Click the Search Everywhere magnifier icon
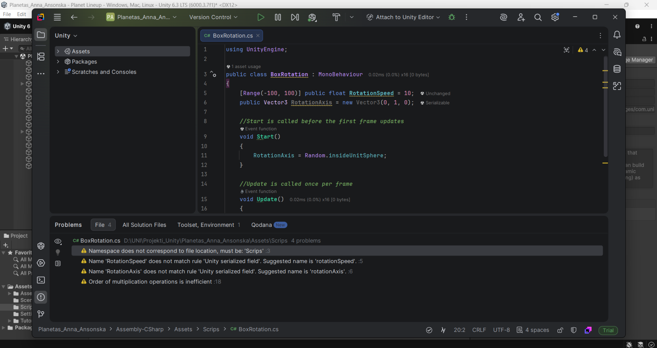This screenshot has width=657, height=348. coord(538,17)
